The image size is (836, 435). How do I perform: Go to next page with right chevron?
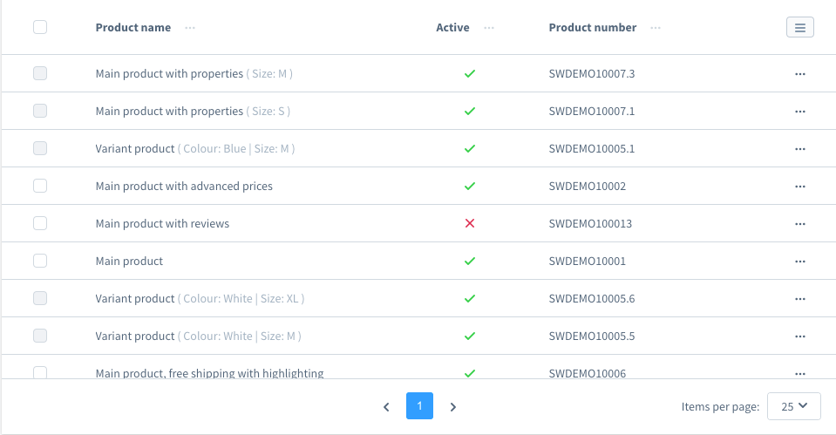pos(452,407)
